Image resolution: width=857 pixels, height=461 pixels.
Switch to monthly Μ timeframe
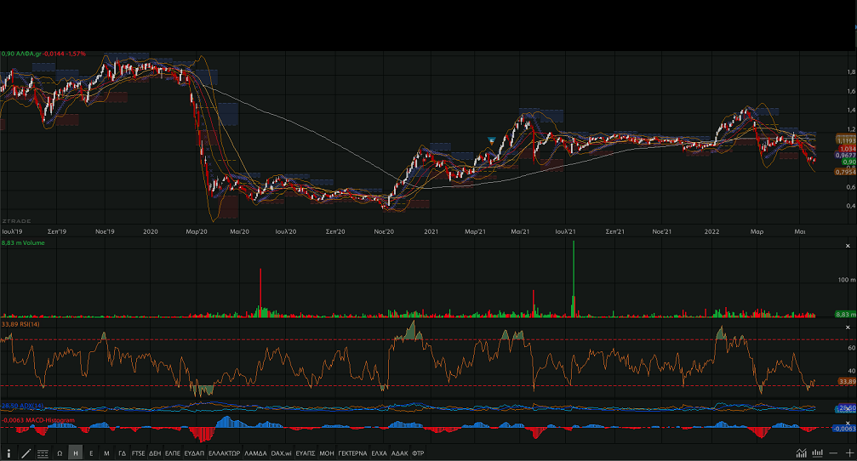(x=106, y=453)
